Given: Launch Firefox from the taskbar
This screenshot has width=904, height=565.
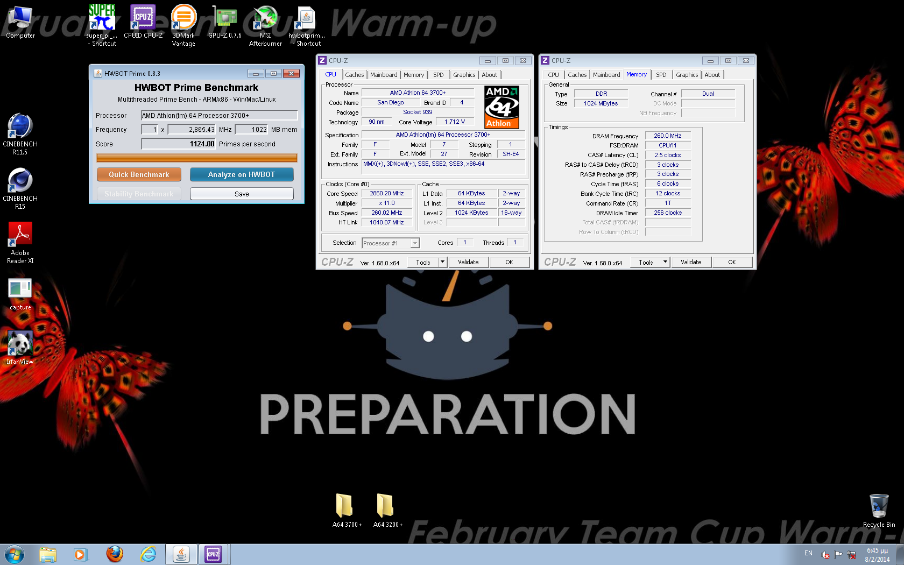Looking at the screenshot, I should point(114,554).
